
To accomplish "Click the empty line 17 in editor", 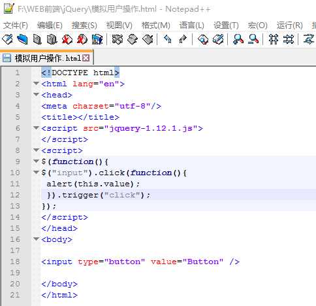I will pyautogui.click(x=178, y=250).
